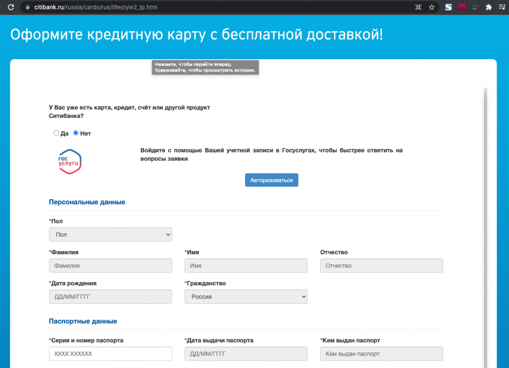Click the 'Персональные данные' section heading
The width and height of the screenshot is (509, 368).
pyautogui.click(x=87, y=202)
